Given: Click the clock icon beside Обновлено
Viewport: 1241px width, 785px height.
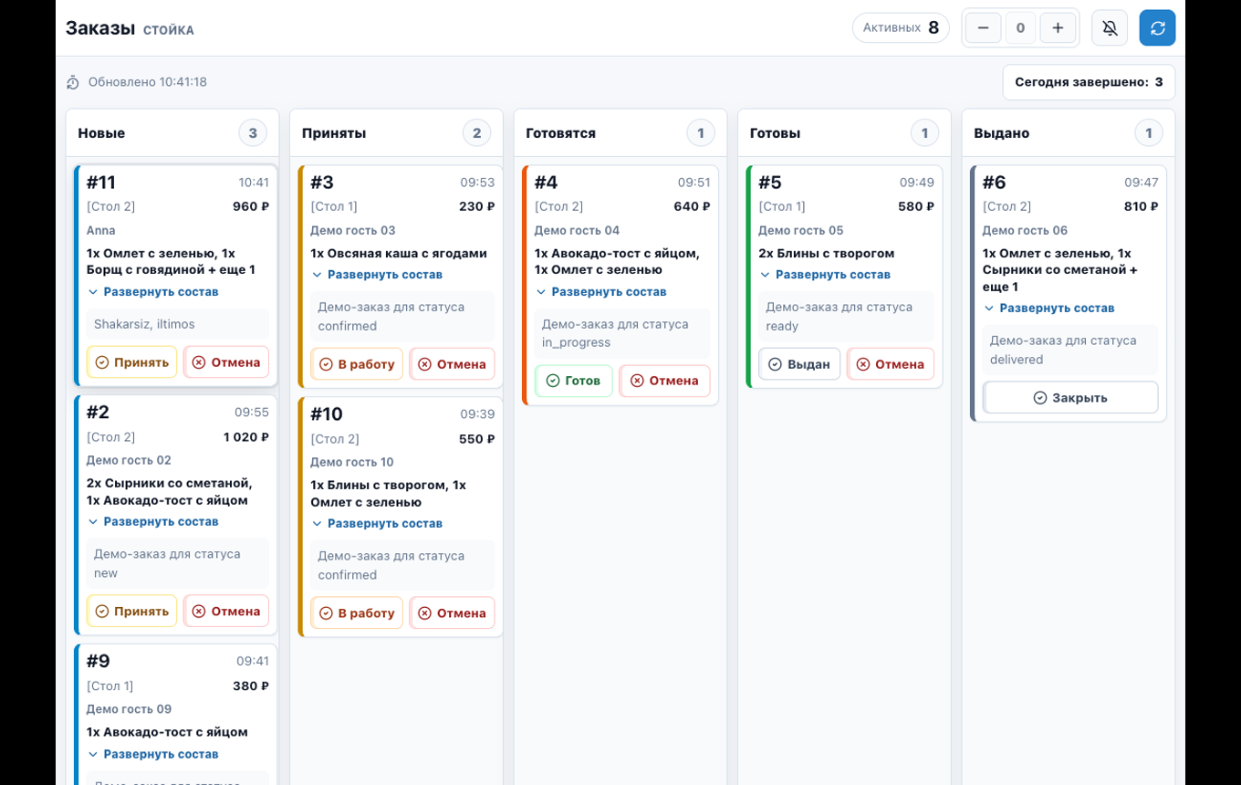Looking at the screenshot, I should 73,82.
